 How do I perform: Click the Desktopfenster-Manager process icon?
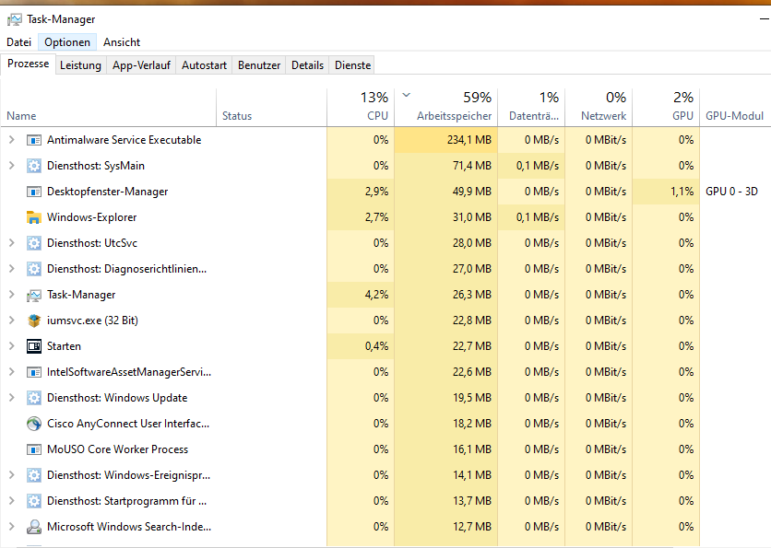coord(34,192)
